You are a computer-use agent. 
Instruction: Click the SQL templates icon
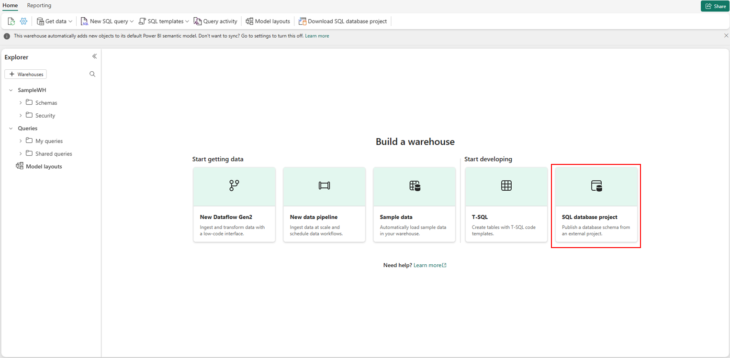tap(142, 21)
